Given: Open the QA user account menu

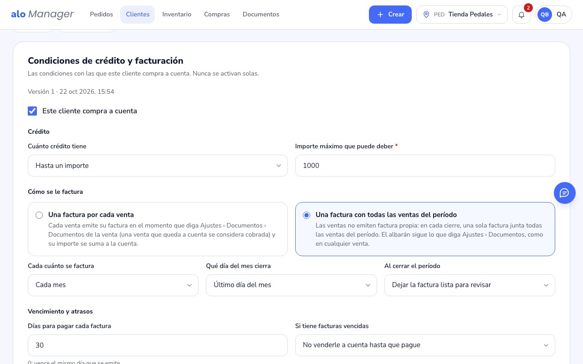Looking at the screenshot, I should tap(554, 15).
